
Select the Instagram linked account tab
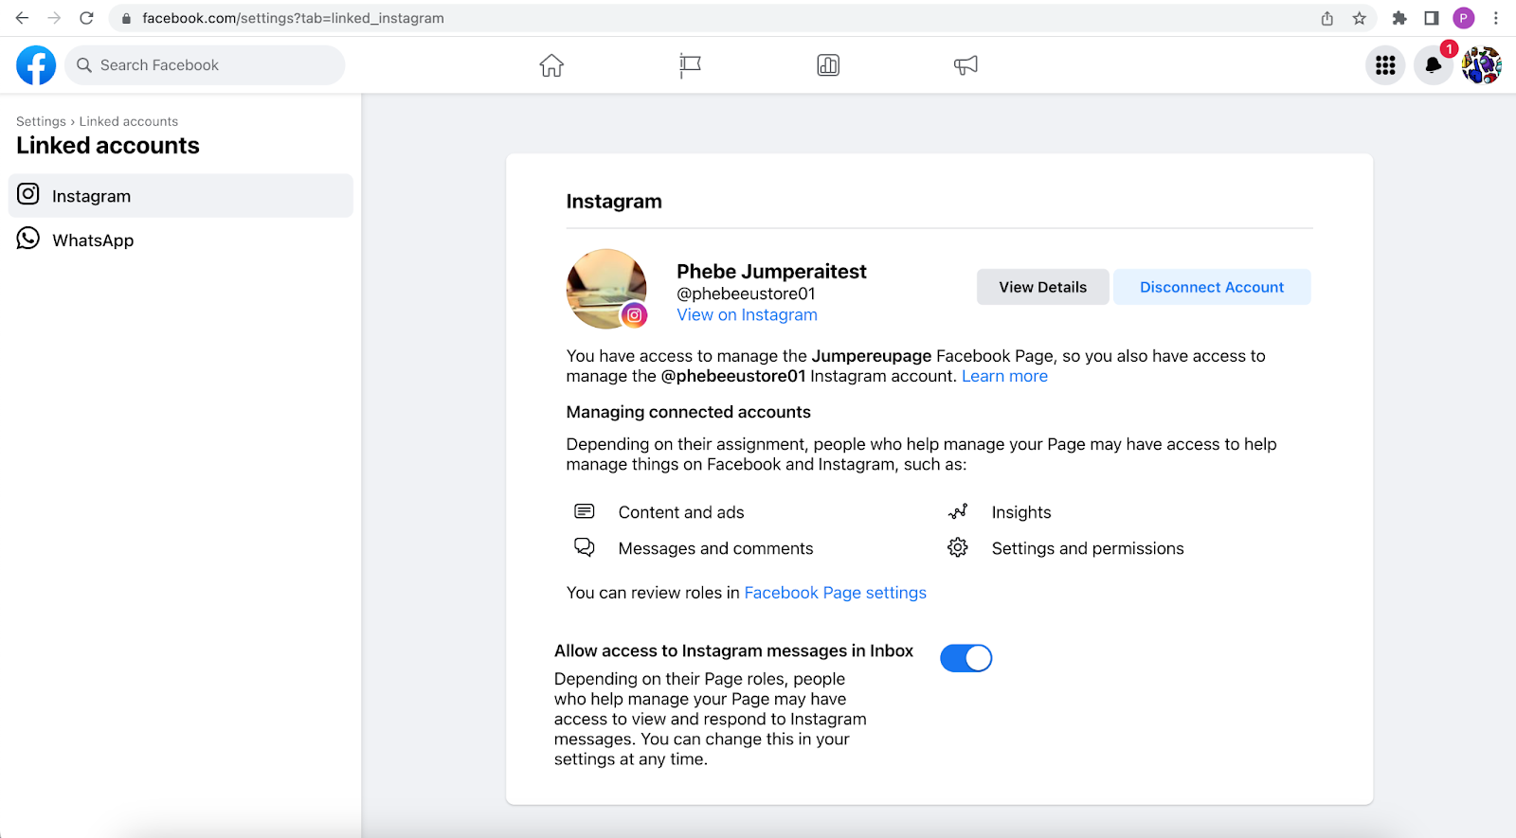[x=181, y=195]
